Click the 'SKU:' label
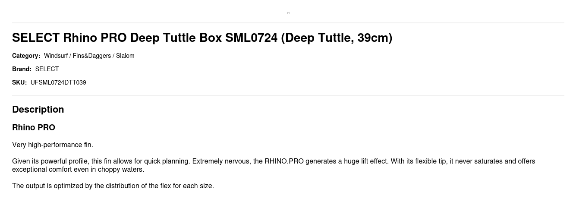 [19, 82]
